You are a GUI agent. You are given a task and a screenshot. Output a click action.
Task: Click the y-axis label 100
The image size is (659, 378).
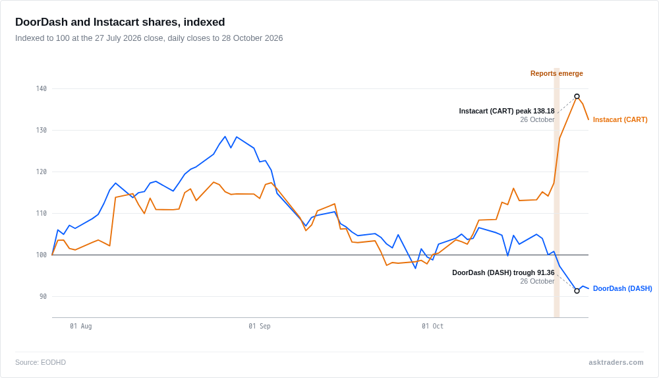click(41, 255)
